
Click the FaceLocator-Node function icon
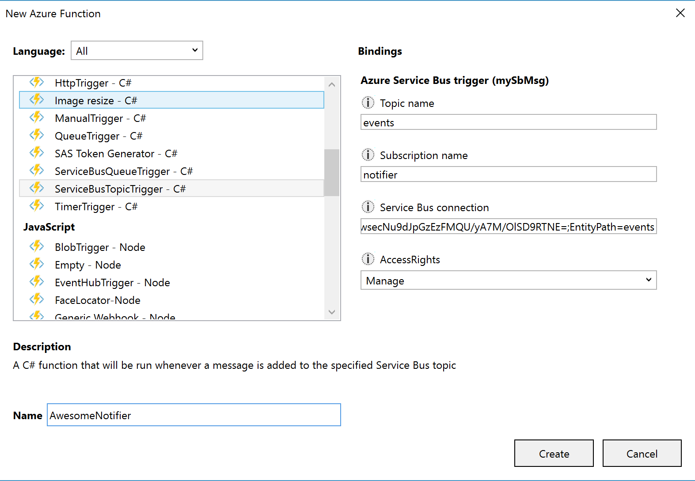37,299
